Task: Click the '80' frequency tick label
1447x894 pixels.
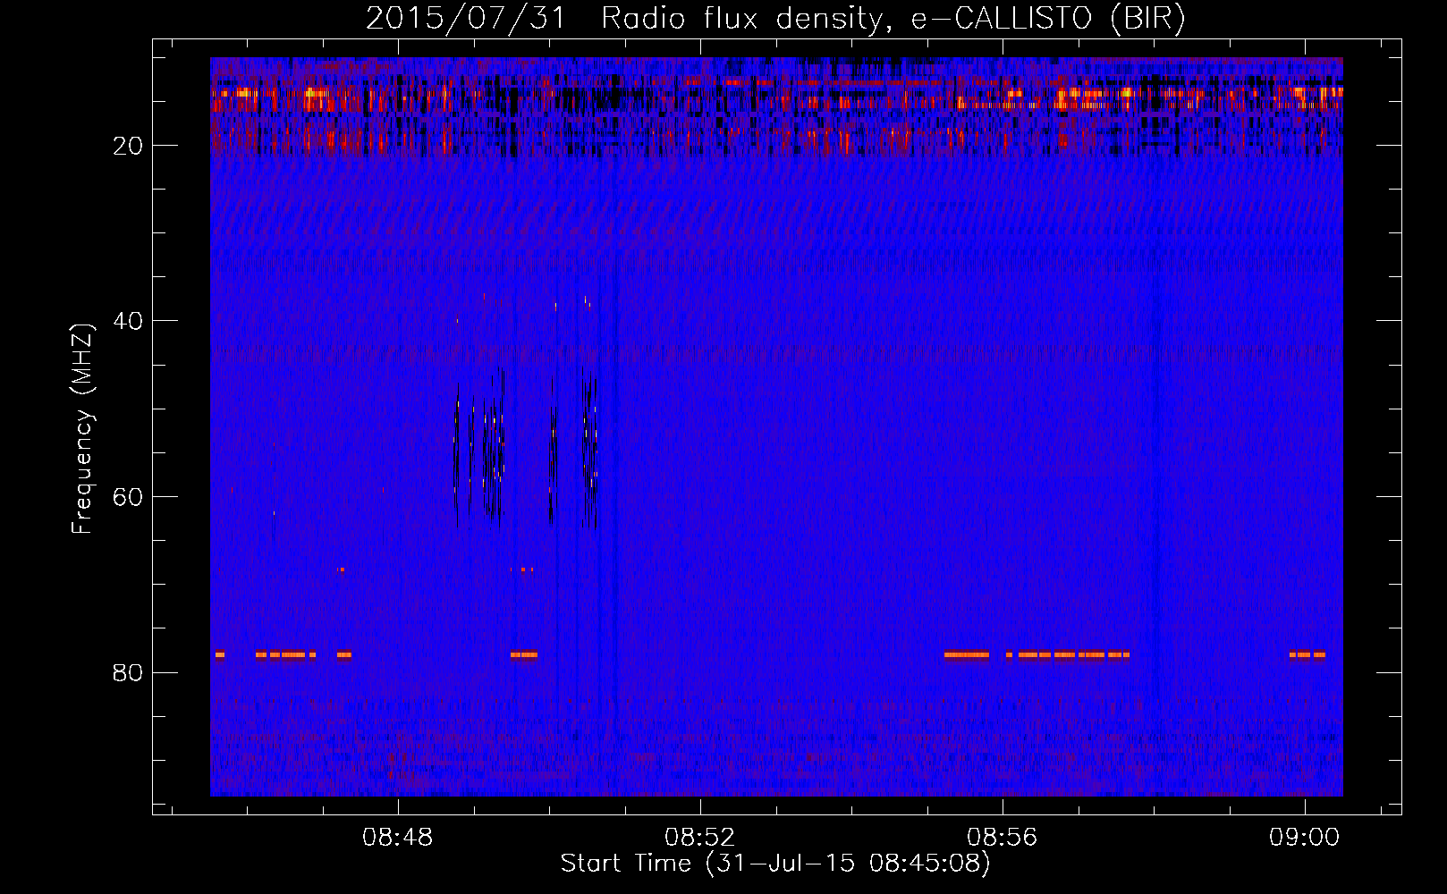Action: click(x=128, y=673)
